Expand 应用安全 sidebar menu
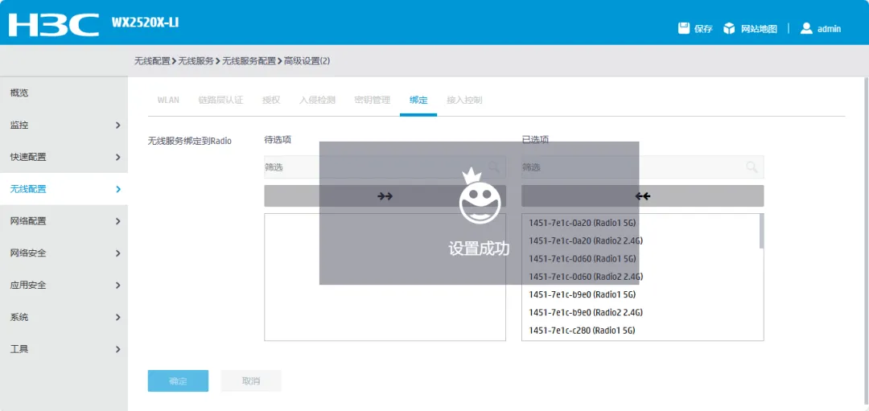 [x=64, y=286]
